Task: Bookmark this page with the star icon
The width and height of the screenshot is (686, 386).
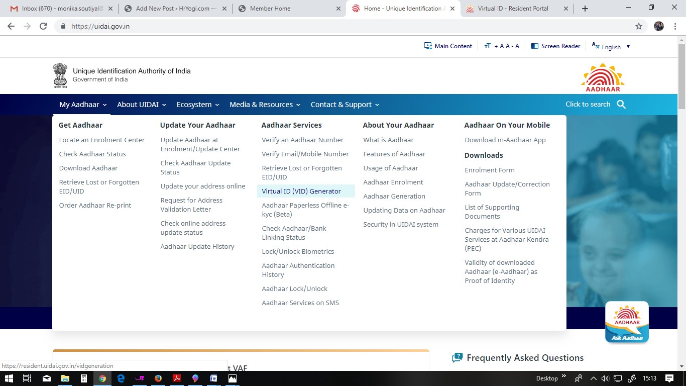Action: click(639, 26)
